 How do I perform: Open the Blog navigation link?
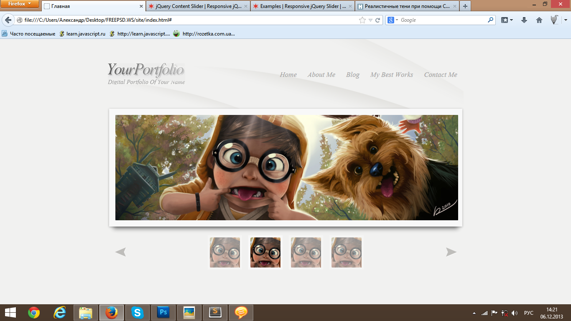(353, 75)
